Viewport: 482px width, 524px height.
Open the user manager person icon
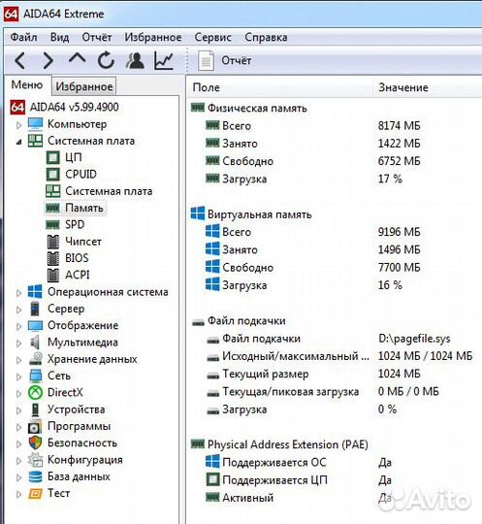[x=135, y=60]
